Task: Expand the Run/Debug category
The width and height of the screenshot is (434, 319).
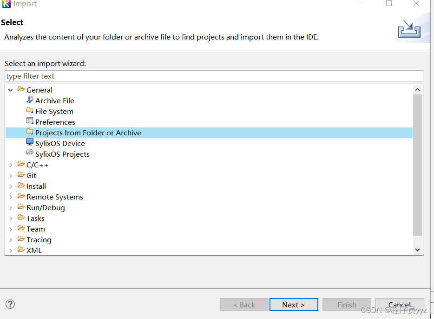Action: (10, 207)
